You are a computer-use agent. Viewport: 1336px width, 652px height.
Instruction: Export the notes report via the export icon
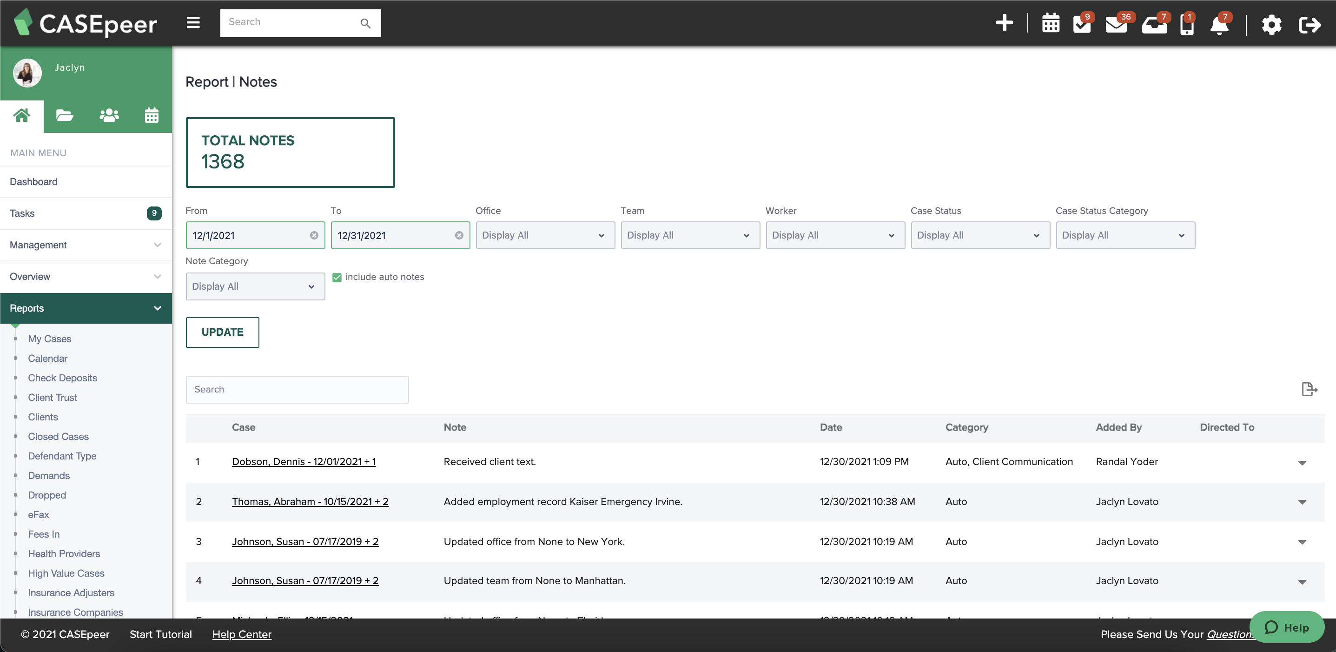coord(1309,389)
